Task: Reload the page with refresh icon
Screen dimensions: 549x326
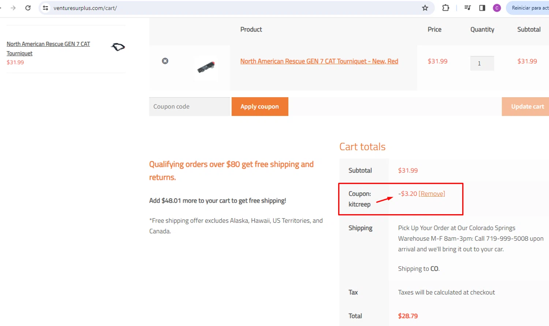Action: pos(28,8)
